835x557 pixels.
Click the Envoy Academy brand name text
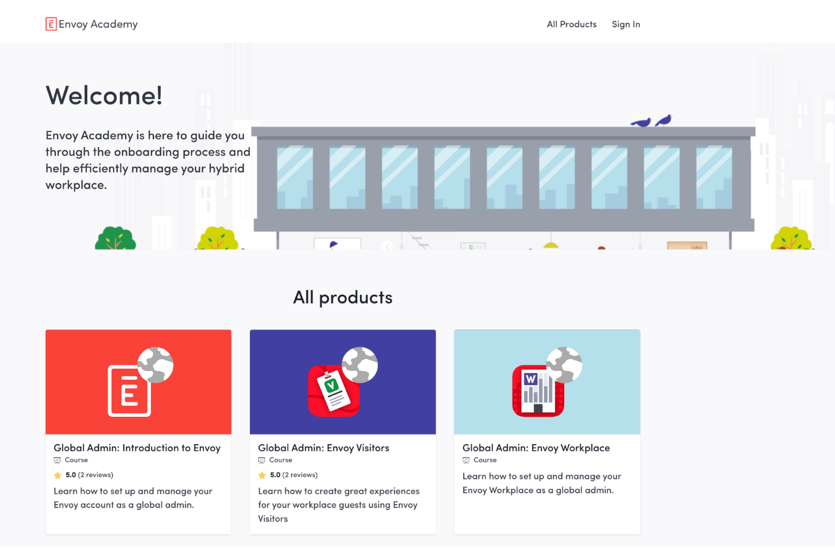pos(98,24)
